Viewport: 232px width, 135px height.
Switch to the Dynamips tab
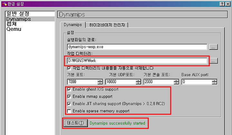click(73, 25)
